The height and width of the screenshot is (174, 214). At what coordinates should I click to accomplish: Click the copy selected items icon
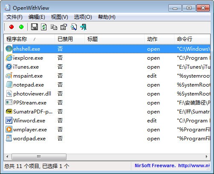click(x=54, y=27)
